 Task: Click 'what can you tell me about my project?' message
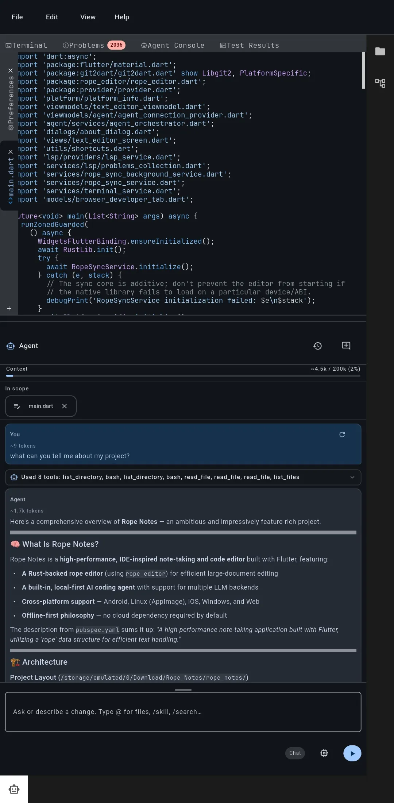(70, 456)
